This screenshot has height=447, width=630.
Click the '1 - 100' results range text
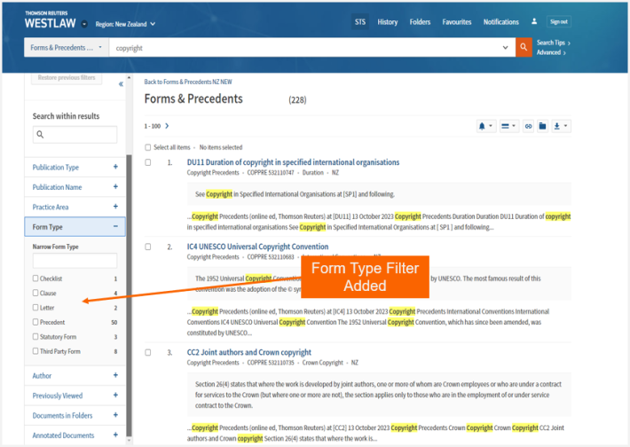coord(153,126)
